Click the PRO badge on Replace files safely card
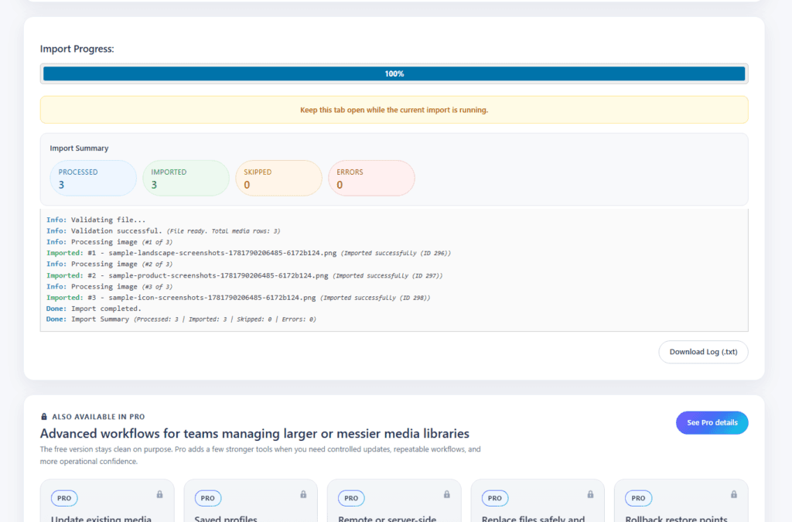792x522 pixels. pyautogui.click(x=494, y=498)
